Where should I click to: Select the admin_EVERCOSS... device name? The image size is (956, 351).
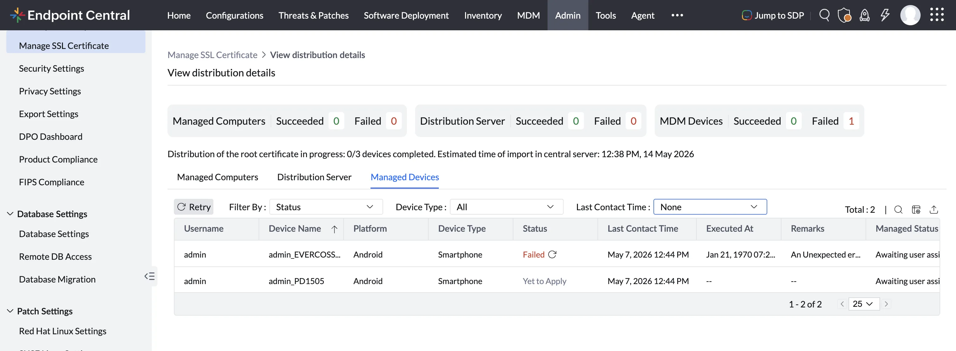click(304, 255)
